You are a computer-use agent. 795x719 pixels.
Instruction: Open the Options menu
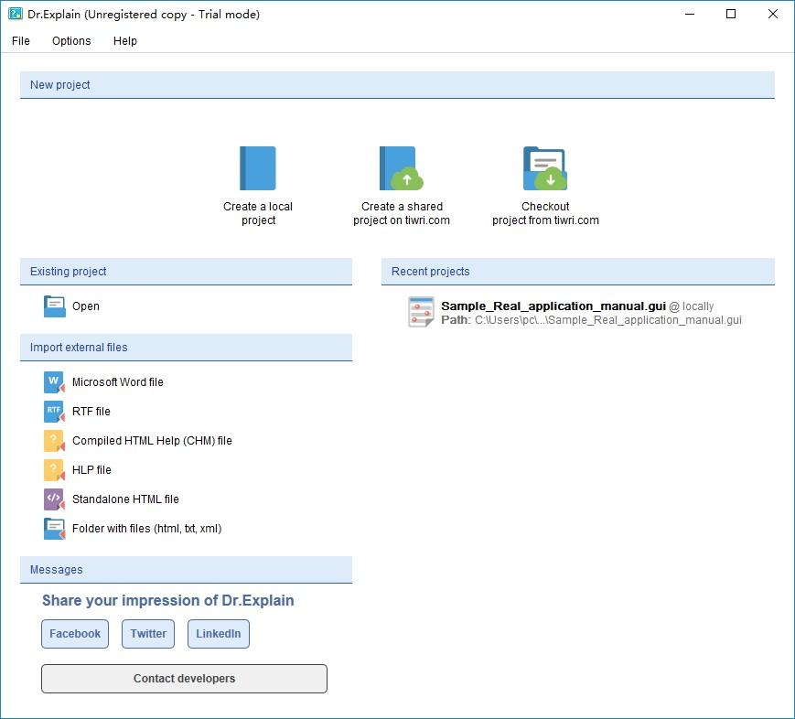(71, 41)
